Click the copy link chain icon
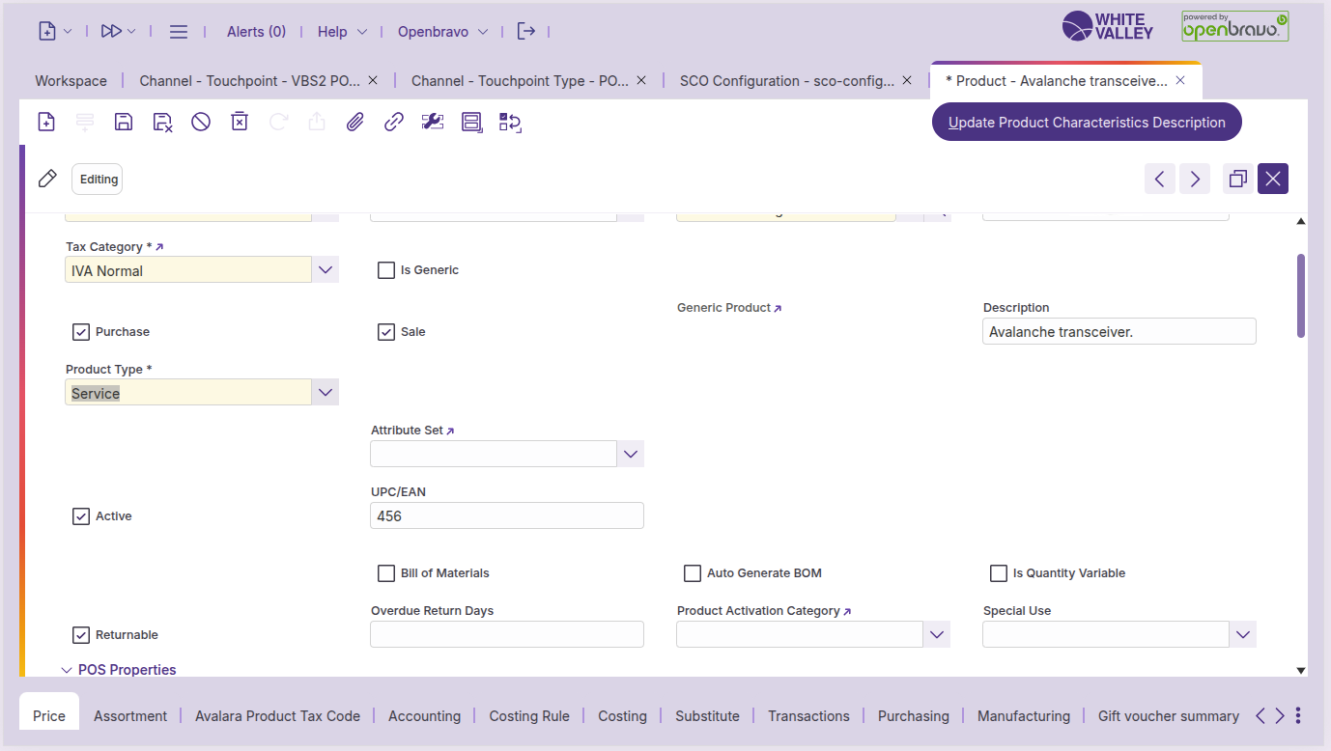This screenshot has height=751, width=1331. click(x=394, y=122)
